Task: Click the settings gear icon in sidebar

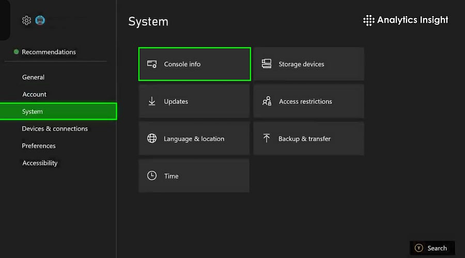Action: click(x=26, y=21)
